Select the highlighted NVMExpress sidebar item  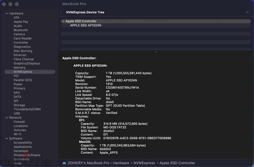[x=30, y=72]
